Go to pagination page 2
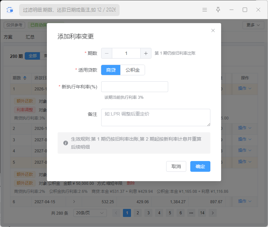The width and height of the screenshot is (268, 227). (x=138, y=213)
